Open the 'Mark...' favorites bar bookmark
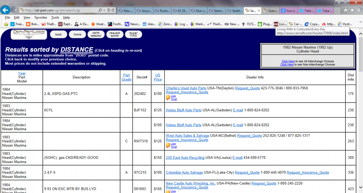363x193 pixels. [198, 24]
